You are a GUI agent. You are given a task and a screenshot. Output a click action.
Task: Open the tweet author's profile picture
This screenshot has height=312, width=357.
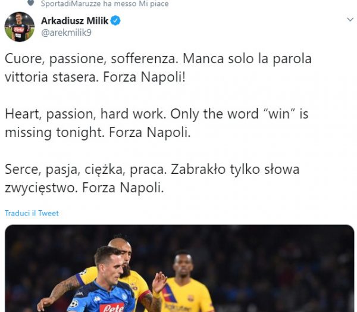[19, 26]
